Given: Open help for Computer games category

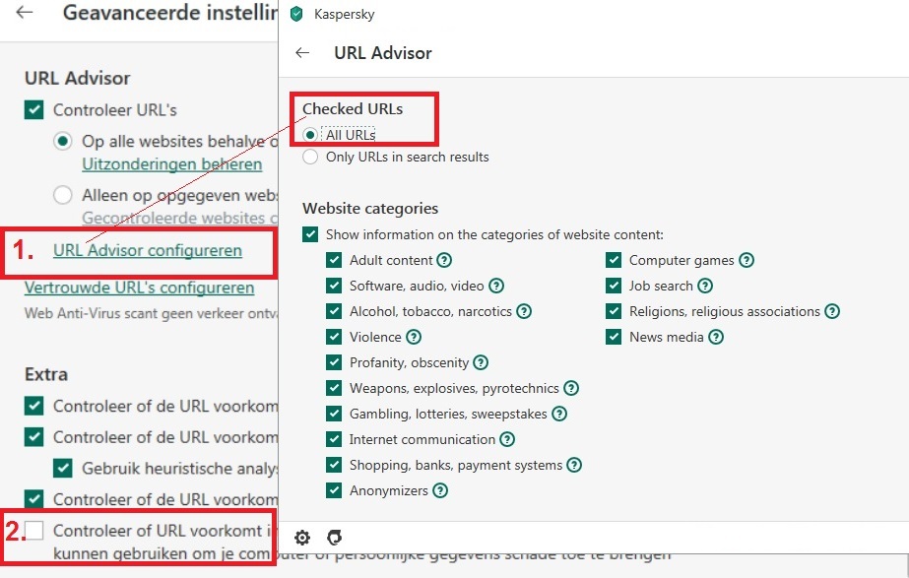Looking at the screenshot, I should tap(747, 260).
